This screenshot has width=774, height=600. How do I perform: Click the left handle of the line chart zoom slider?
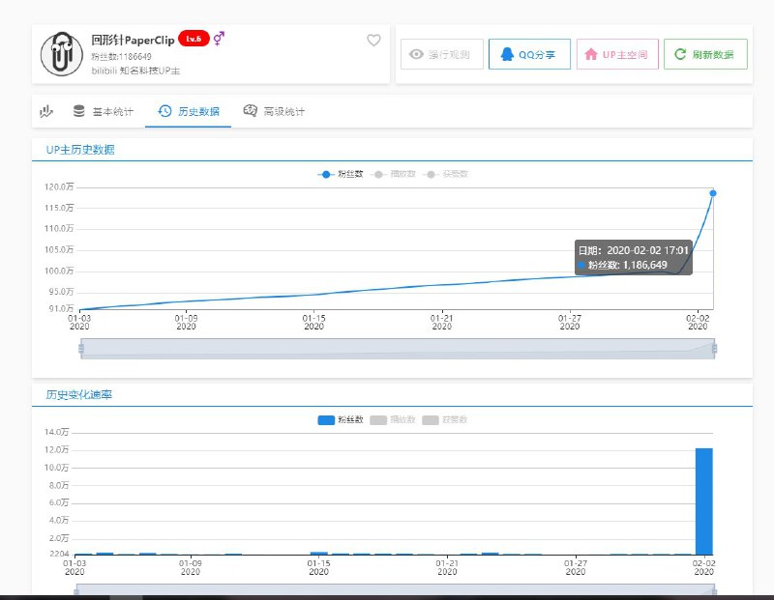click(81, 349)
